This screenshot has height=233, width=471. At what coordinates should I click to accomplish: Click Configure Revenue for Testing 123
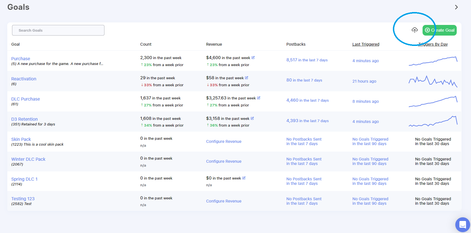pyautogui.click(x=224, y=201)
